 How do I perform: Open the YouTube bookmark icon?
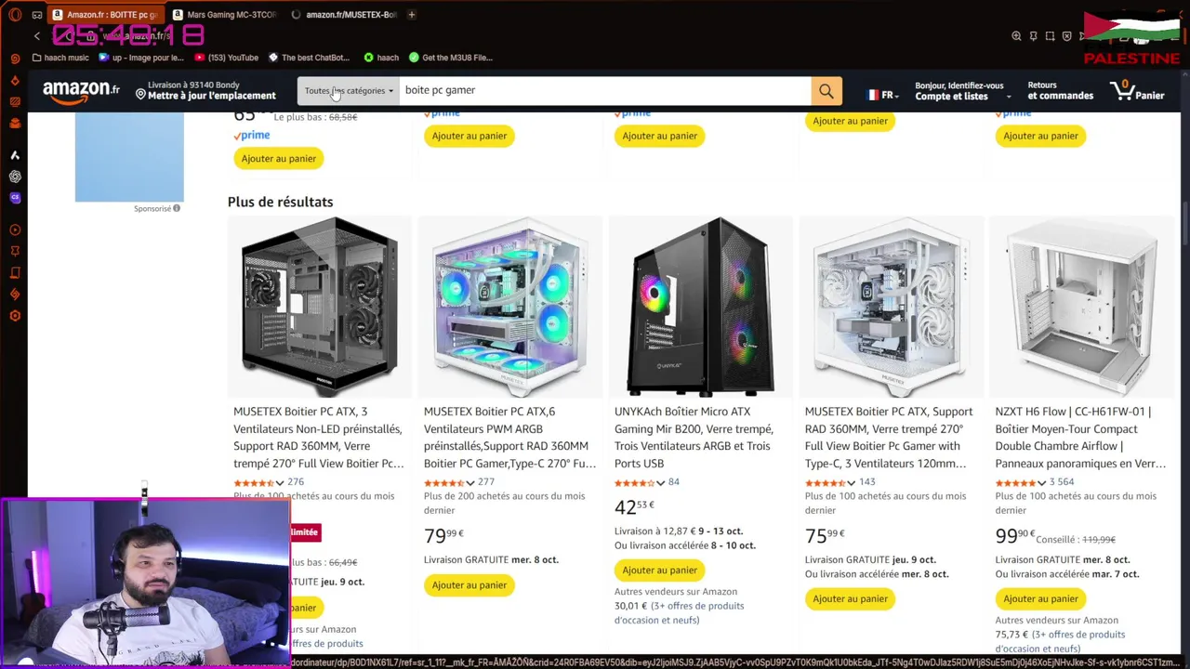(200, 58)
